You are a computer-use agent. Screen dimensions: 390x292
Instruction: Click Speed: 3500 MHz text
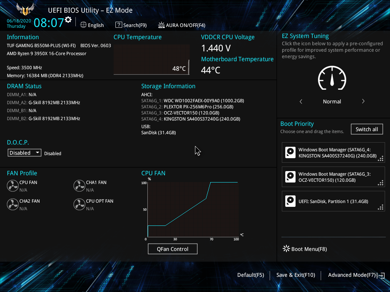[x=24, y=68]
